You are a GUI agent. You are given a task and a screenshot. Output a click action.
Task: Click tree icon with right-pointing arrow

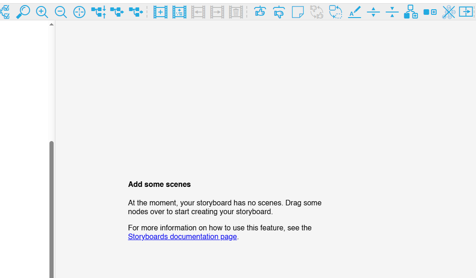(x=117, y=12)
